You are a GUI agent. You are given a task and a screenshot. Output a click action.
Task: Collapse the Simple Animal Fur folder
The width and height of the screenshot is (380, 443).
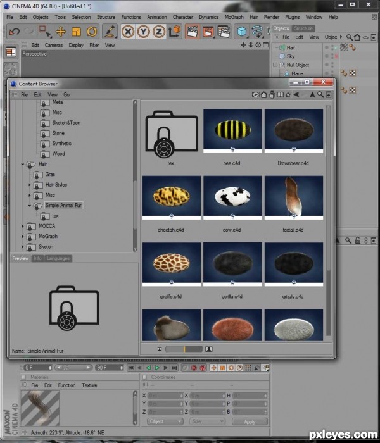(29, 206)
